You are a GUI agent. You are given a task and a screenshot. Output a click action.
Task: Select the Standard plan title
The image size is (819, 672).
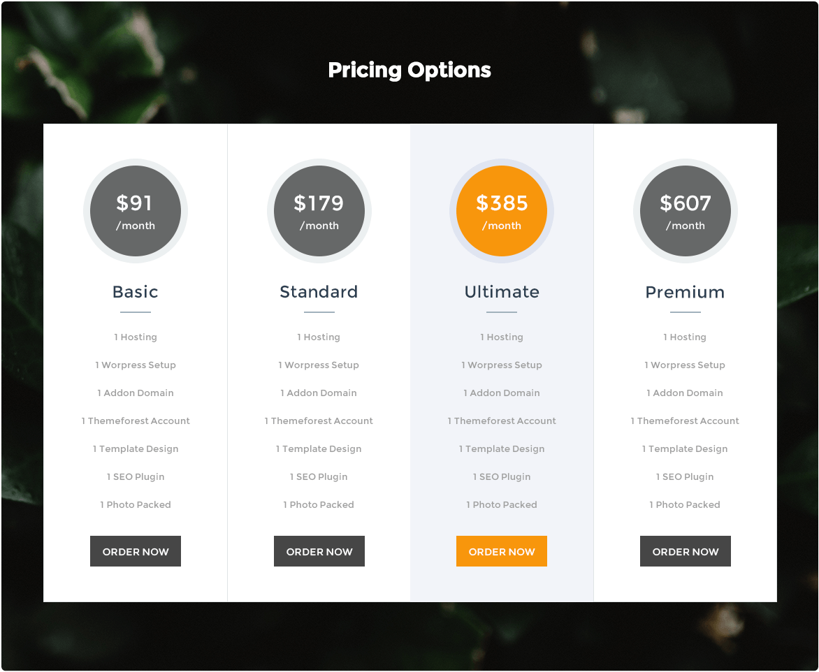click(x=319, y=292)
